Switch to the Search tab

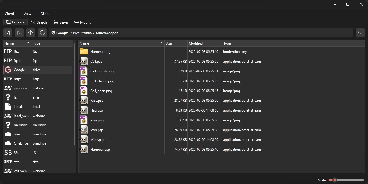click(39, 22)
